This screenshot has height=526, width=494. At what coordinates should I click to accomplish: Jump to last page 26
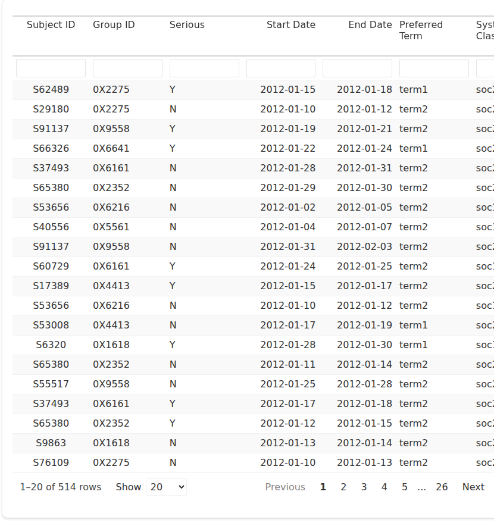[442, 487]
